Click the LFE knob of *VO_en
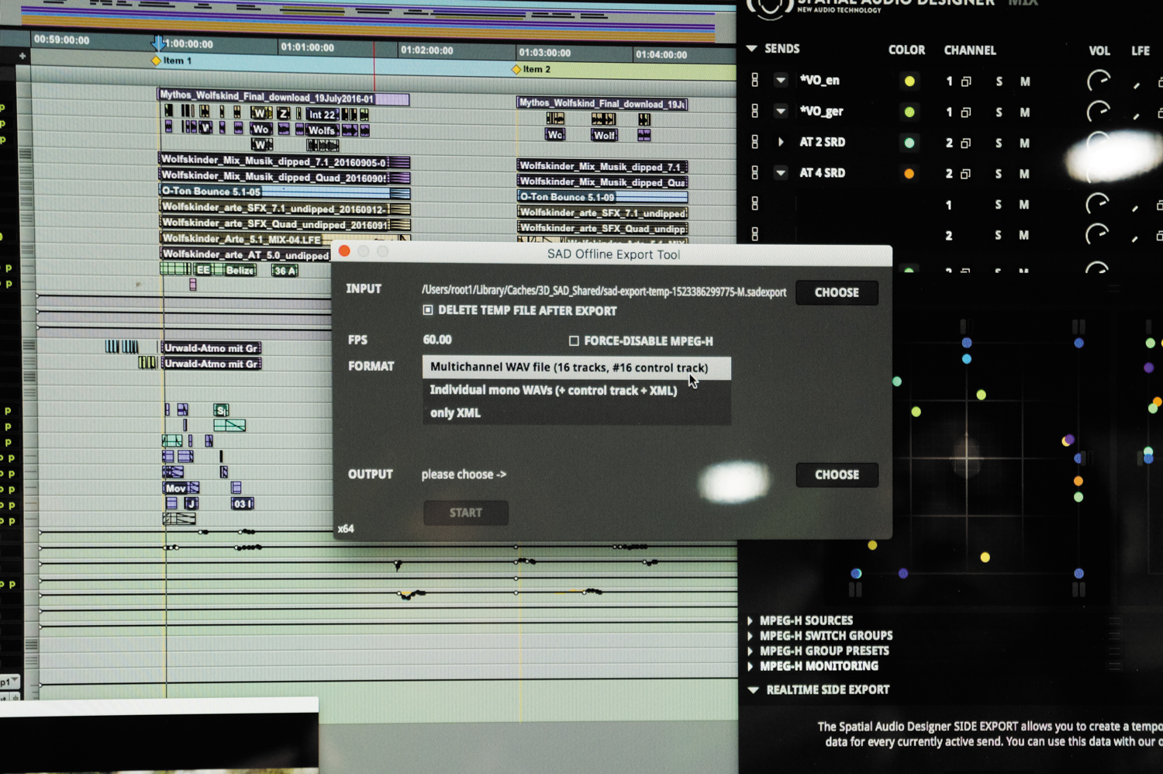The image size is (1163, 774). click(x=1137, y=85)
